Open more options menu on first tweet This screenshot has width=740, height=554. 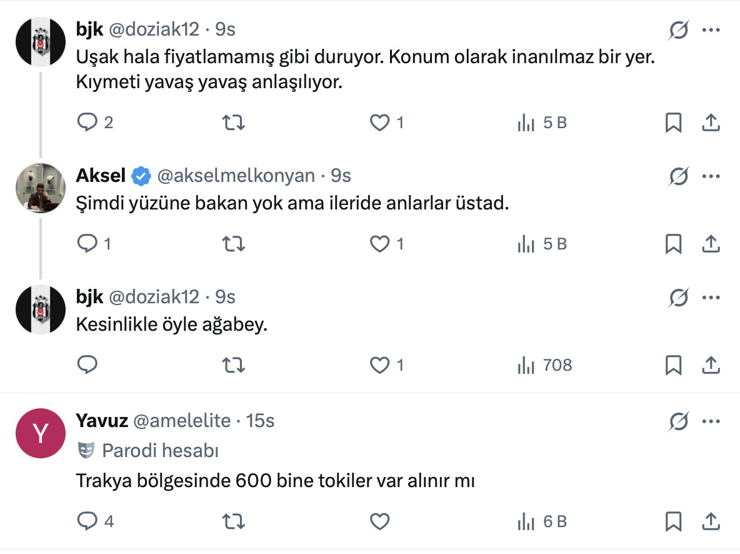[x=711, y=29]
